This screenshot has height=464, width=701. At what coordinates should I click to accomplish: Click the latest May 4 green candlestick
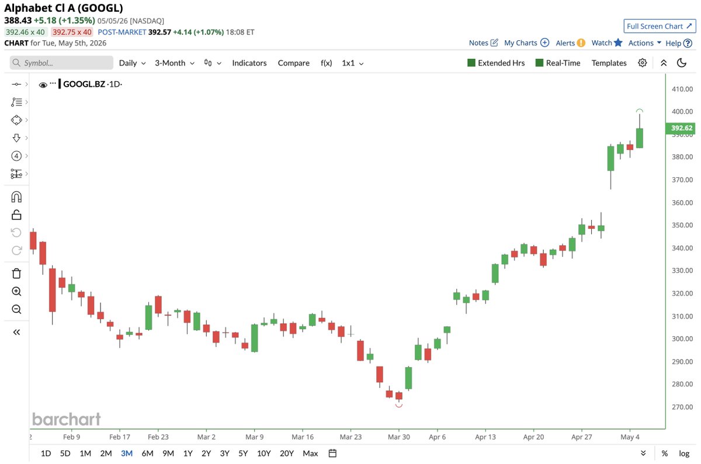[640, 138]
